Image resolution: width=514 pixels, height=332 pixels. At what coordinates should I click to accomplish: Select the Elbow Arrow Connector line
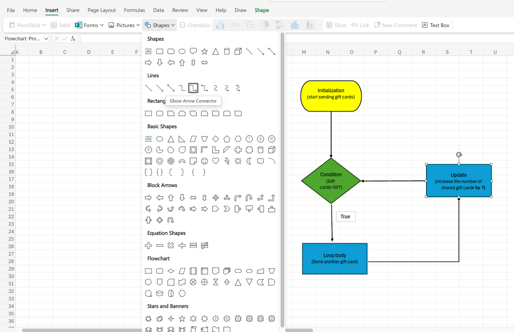click(x=193, y=88)
